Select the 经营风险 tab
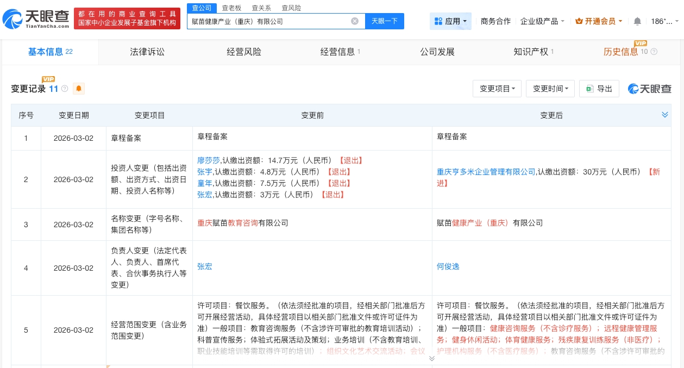Image resolution: width=684 pixels, height=368 pixels. (x=244, y=52)
